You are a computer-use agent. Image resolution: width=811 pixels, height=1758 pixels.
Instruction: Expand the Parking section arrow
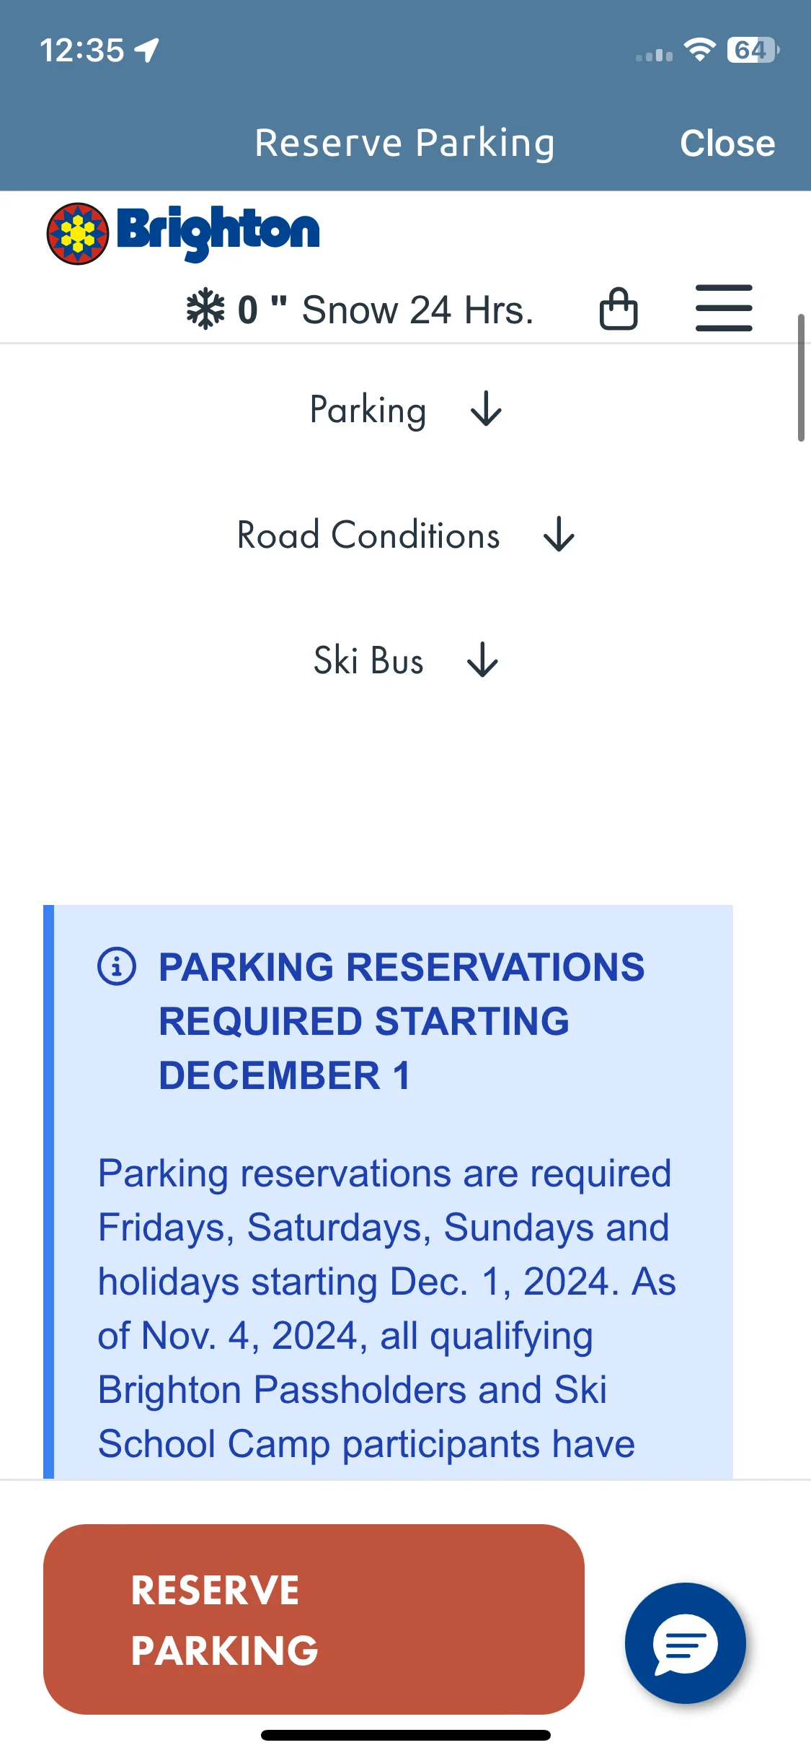(486, 409)
